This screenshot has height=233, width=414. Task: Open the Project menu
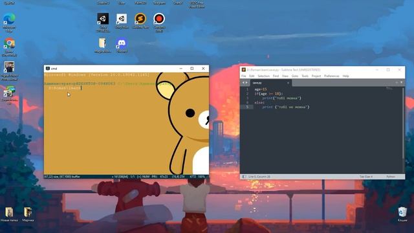point(316,76)
